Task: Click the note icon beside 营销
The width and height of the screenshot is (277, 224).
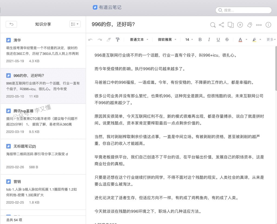Action: [x=8, y=182]
